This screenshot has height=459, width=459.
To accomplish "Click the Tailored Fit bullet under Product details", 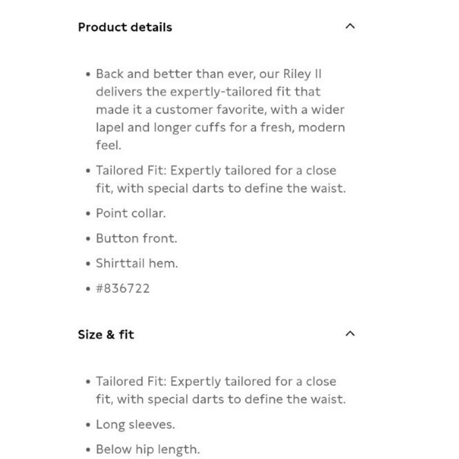I will 221,179.
